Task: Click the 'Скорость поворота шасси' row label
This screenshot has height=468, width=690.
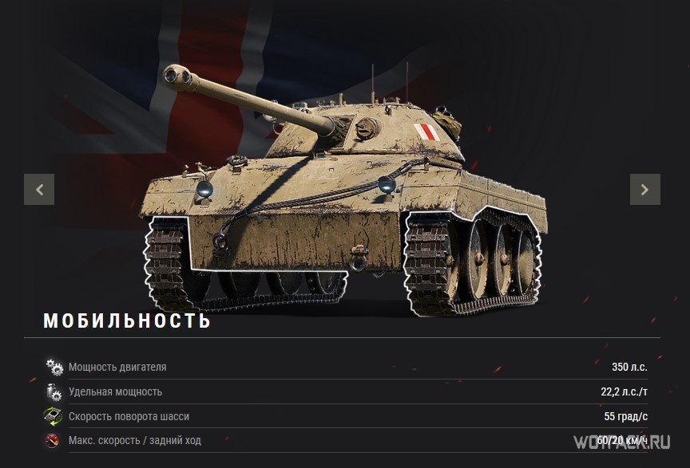Action: [129, 416]
